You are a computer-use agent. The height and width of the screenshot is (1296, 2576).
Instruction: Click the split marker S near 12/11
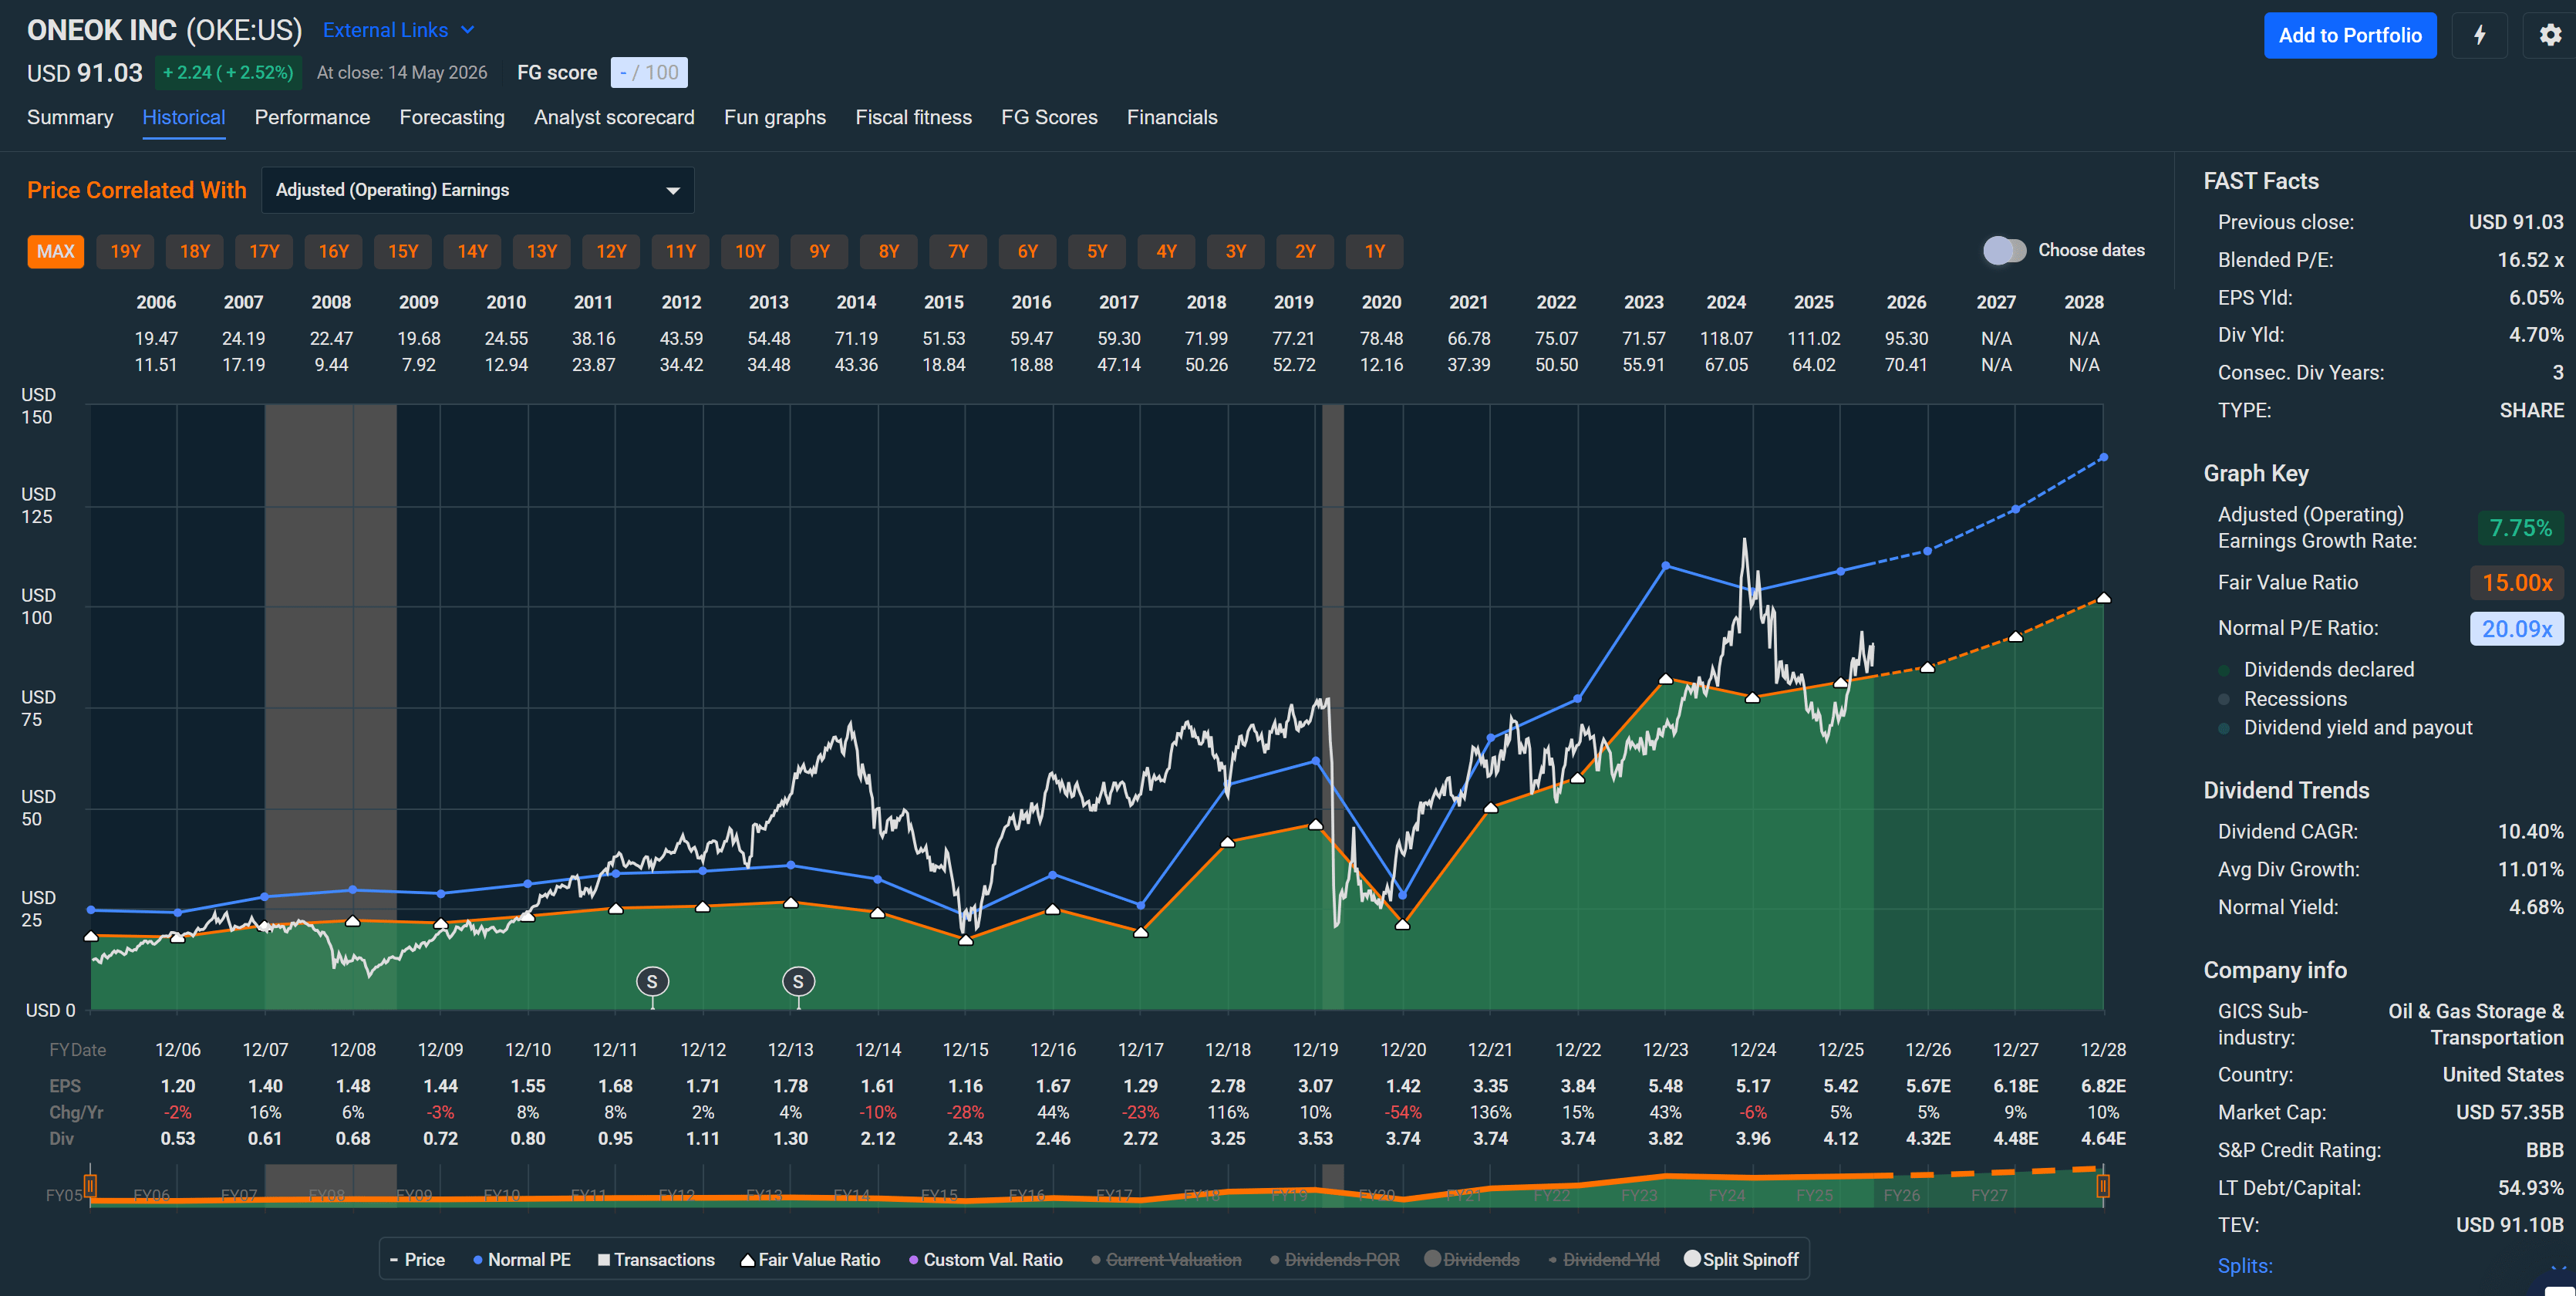652,982
